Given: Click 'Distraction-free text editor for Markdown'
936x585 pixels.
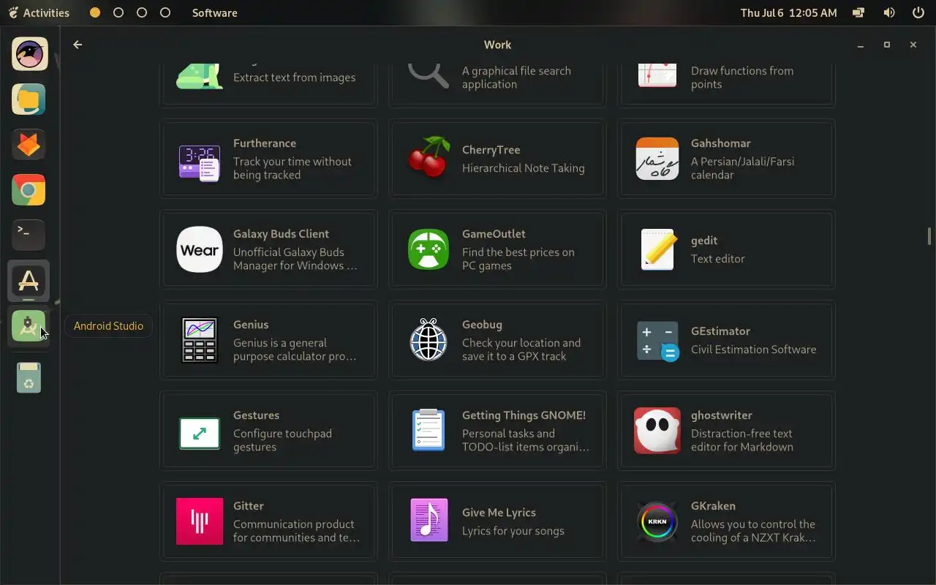Looking at the screenshot, I should coord(741,440).
